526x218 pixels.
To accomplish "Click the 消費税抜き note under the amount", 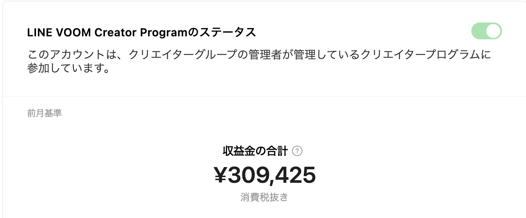I will (264, 197).
